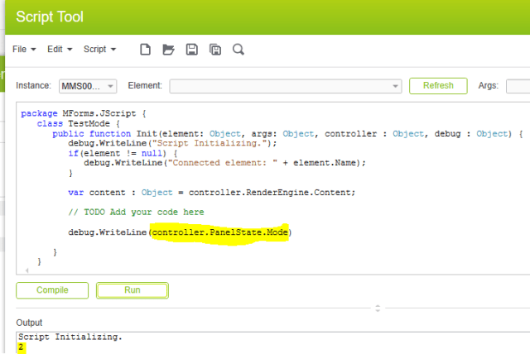The image size is (530, 354).
Task: Open the Script menu
Action: coord(99,50)
